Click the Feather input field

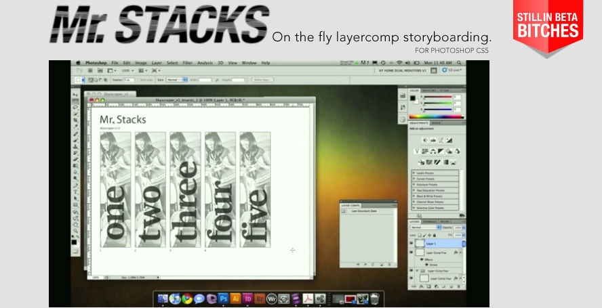point(129,80)
